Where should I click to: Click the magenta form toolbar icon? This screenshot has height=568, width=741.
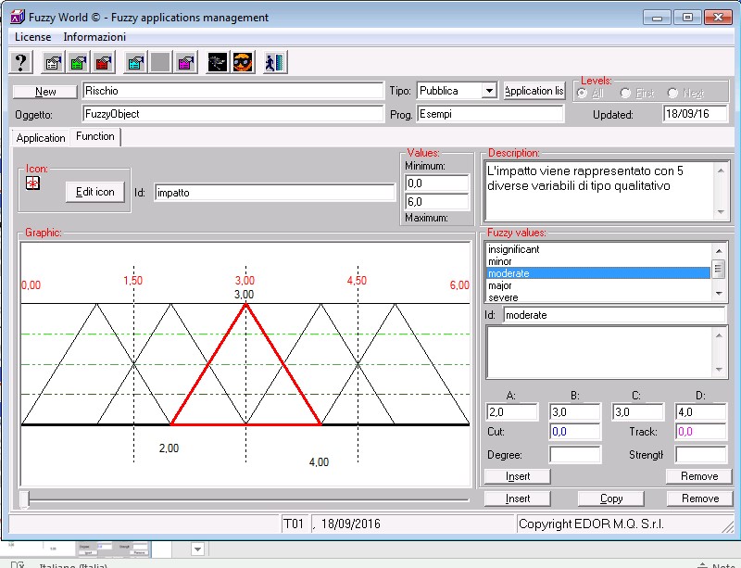(186, 62)
